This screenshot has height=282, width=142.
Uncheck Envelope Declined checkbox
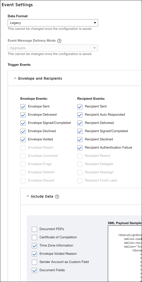click(23, 131)
